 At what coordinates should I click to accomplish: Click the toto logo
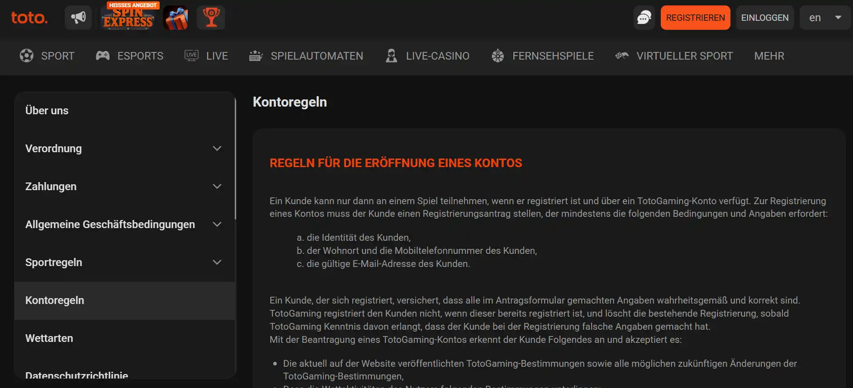(x=29, y=18)
